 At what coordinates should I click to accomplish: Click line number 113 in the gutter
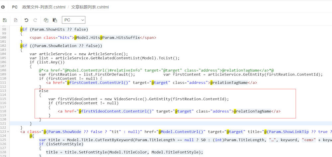coord(4,91)
